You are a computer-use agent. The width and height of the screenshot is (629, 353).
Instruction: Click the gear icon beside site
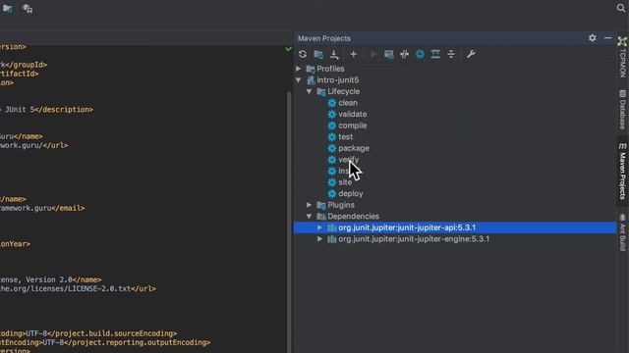point(332,182)
